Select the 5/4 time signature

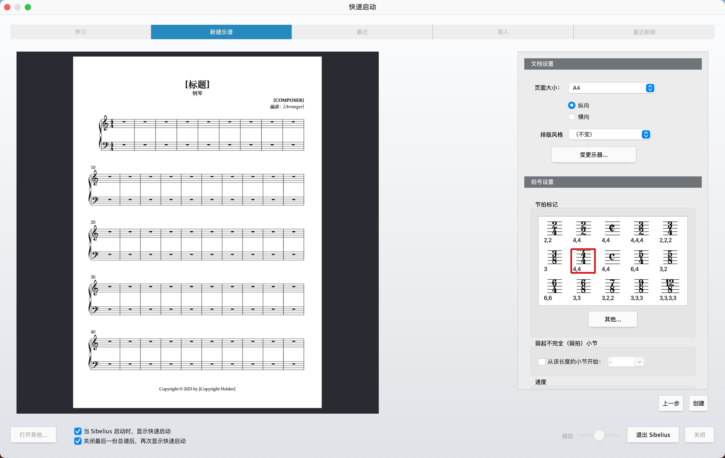point(641,261)
